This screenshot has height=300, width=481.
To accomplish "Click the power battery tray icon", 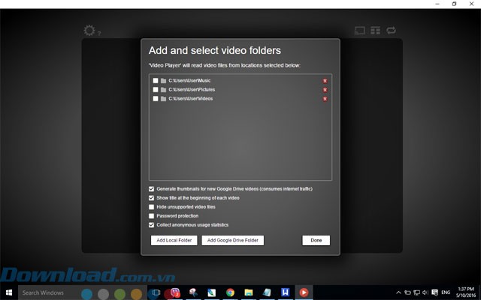I will [407, 292].
